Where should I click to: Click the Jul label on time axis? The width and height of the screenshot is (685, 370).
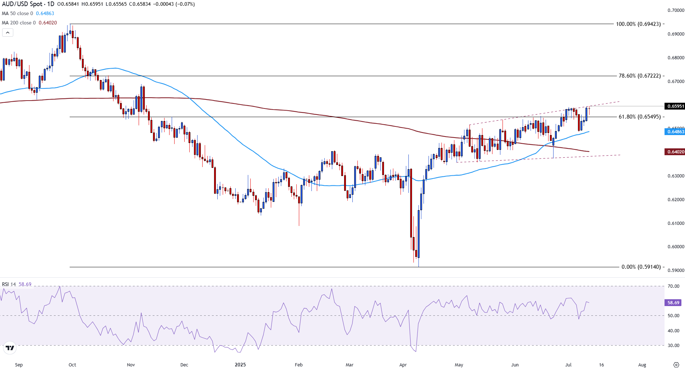[568, 365]
